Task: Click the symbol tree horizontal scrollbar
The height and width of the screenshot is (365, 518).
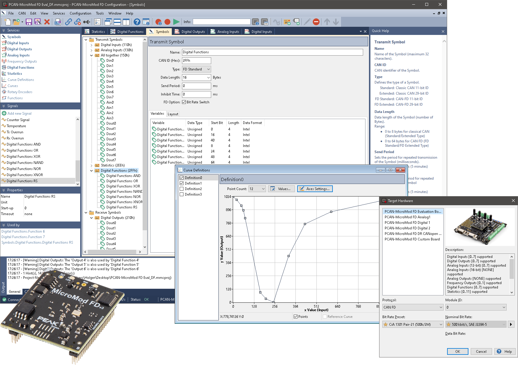Action: 113,252
